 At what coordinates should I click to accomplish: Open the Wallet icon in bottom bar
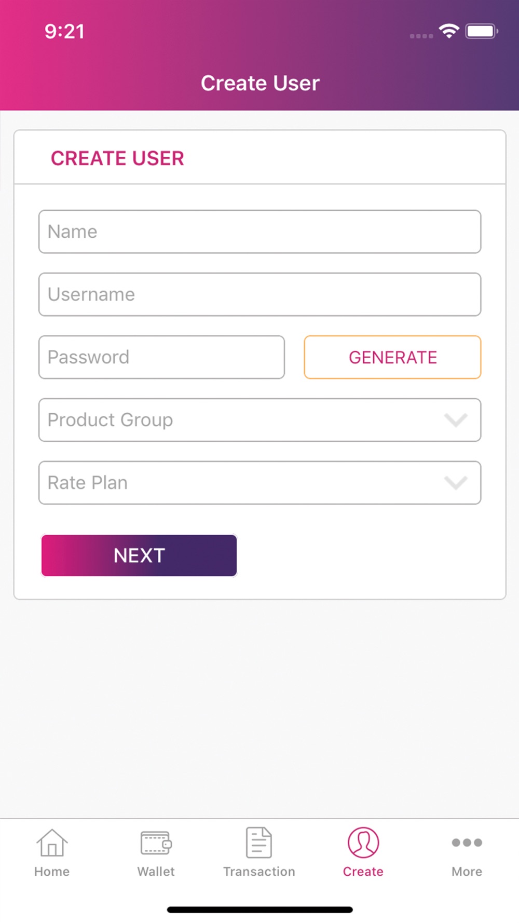156,843
